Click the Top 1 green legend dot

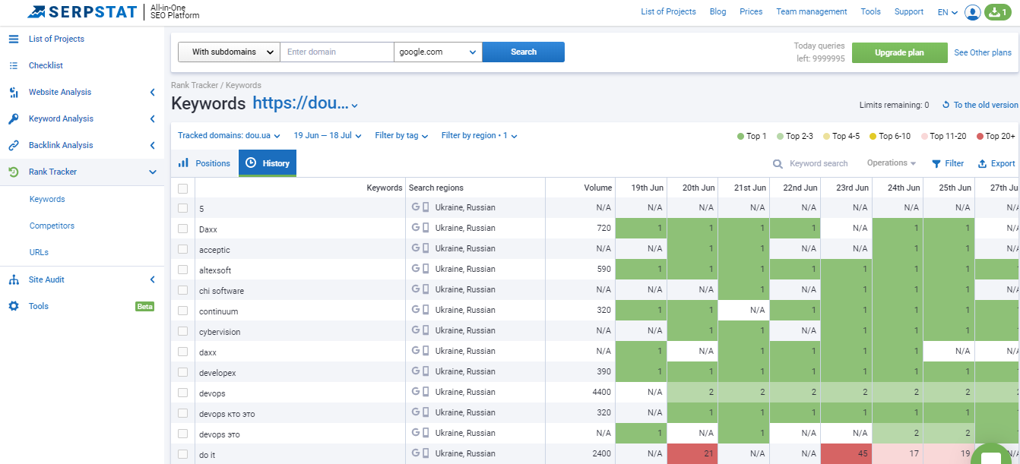740,137
